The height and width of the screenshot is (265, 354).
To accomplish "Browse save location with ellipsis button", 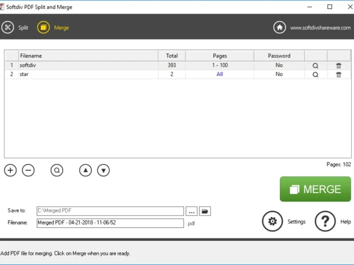I will click(x=192, y=211).
